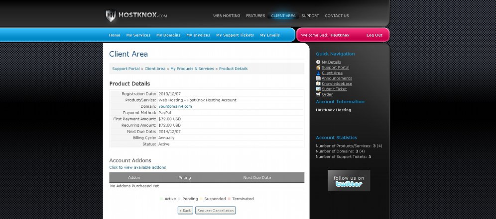Click the Announcements icon in Quick Navigation
The image size is (496, 219).
318,78
